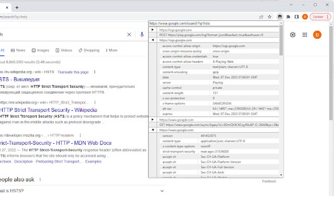
Task: Switch to the Videos search tab
Action: click(x=64, y=50)
